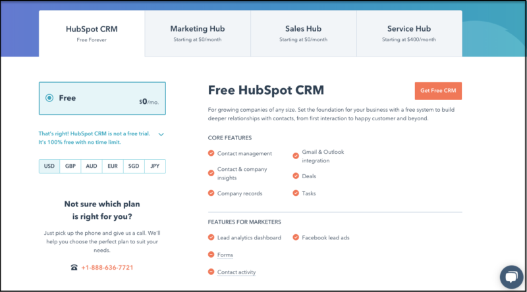Click the checkmark icon next to Contact management
This screenshot has height=292, width=527.
211,153
